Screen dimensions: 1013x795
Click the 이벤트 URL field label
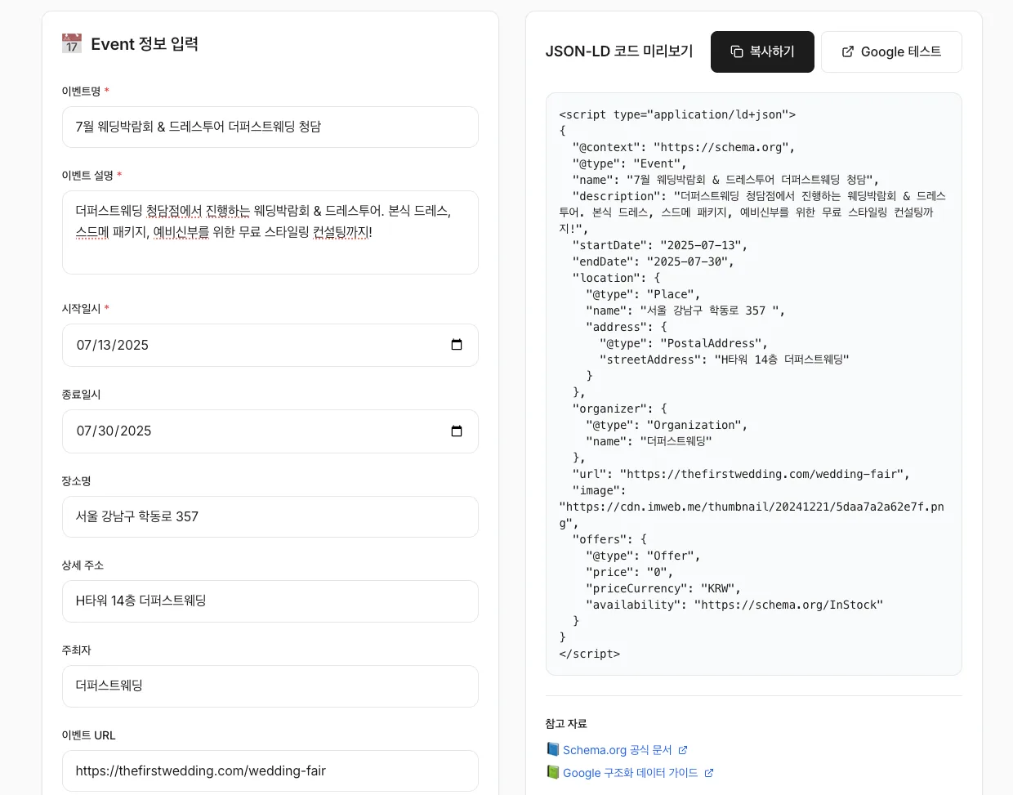(88, 735)
